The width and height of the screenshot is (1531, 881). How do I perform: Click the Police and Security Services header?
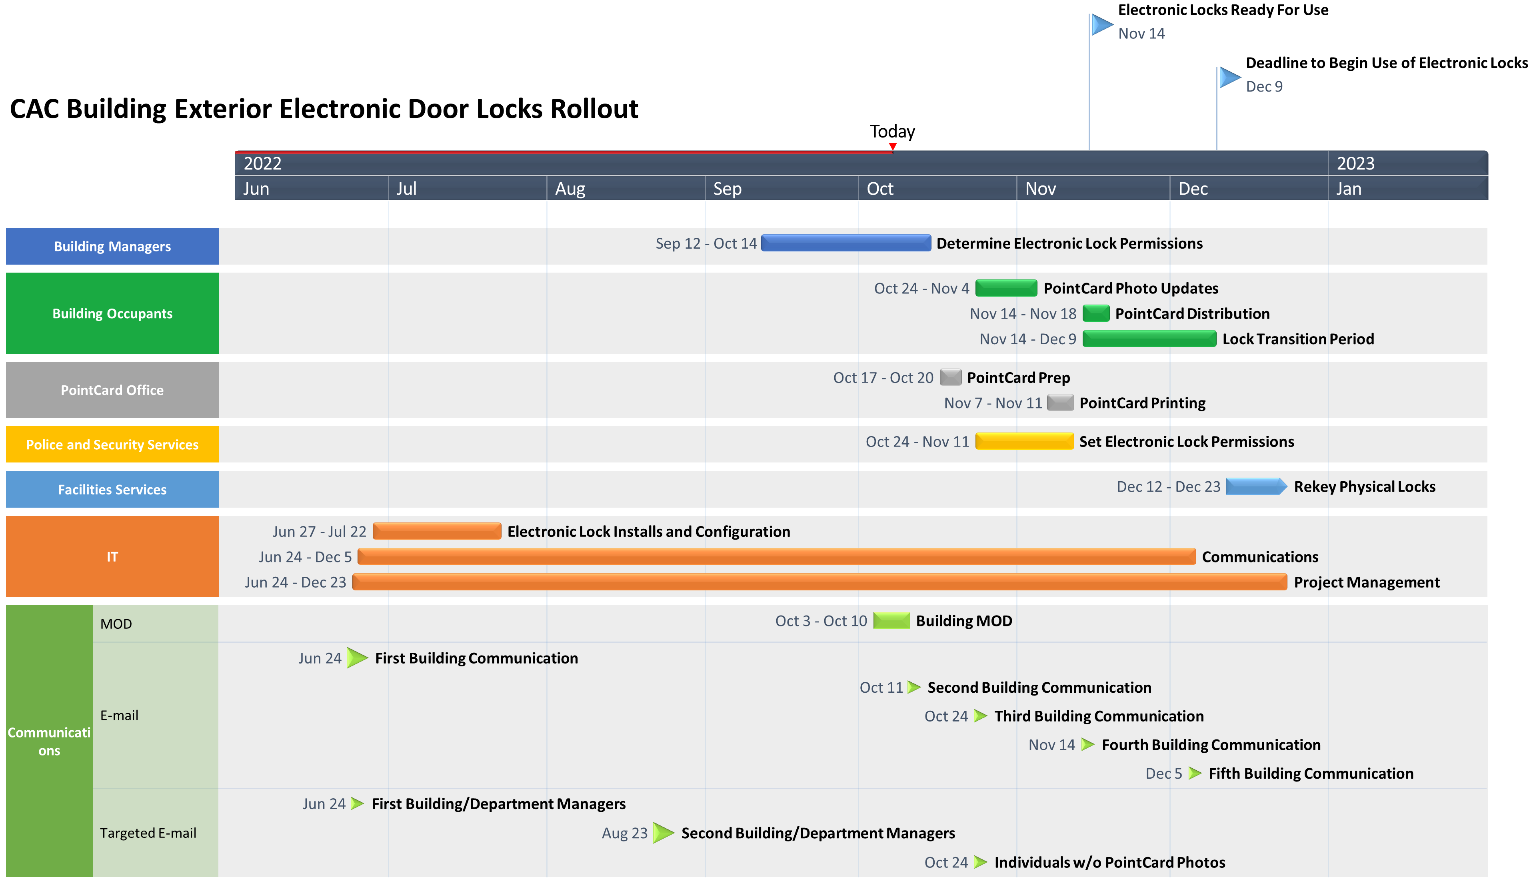(113, 445)
